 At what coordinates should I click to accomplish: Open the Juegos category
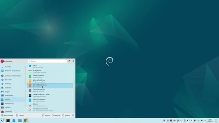point(13,92)
